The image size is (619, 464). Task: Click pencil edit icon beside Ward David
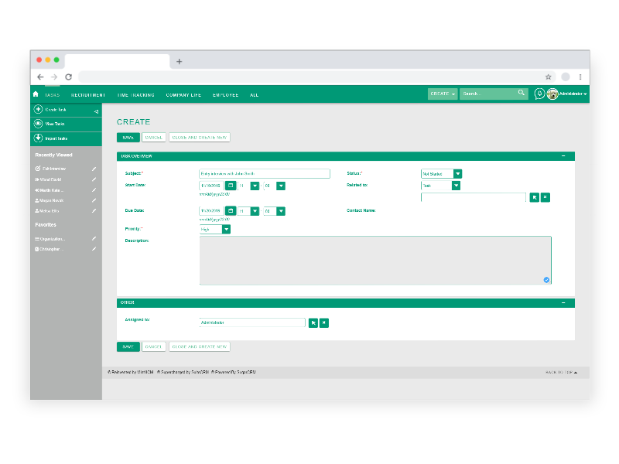pyautogui.click(x=94, y=179)
